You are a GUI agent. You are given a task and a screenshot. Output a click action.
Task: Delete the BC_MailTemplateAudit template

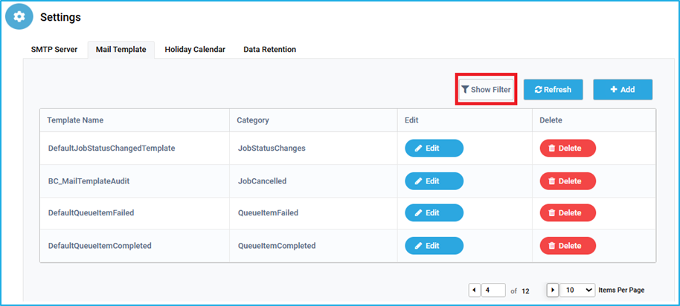pos(568,181)
